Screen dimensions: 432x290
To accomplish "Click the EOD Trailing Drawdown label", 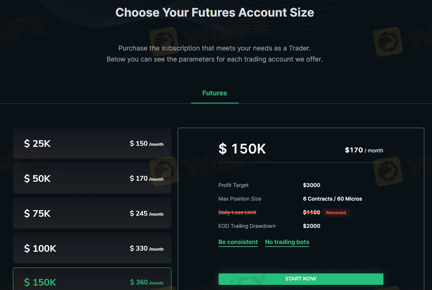I will 247,226.
